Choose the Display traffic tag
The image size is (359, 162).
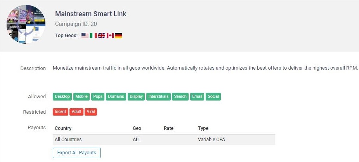136,97
